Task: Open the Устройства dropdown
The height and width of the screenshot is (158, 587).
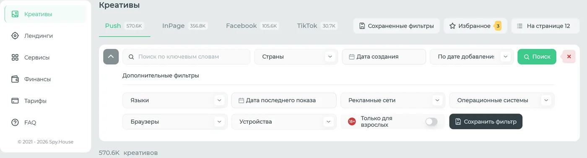Action: [284, 122]
